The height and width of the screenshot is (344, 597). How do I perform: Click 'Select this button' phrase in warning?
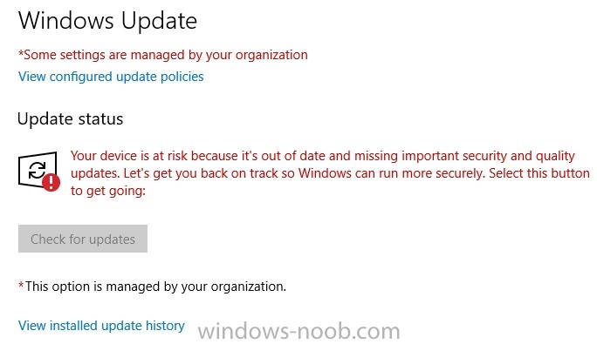539,173
